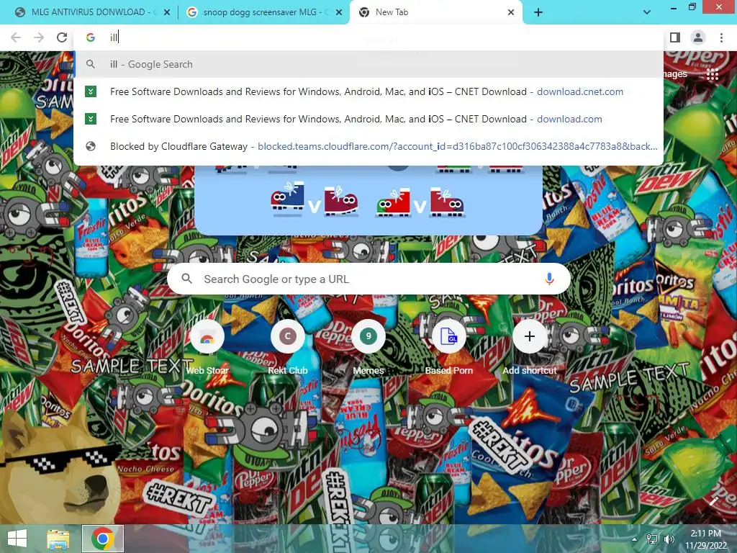Click the Google icon in address bar

pyautogui.click(x=91, y=37)
